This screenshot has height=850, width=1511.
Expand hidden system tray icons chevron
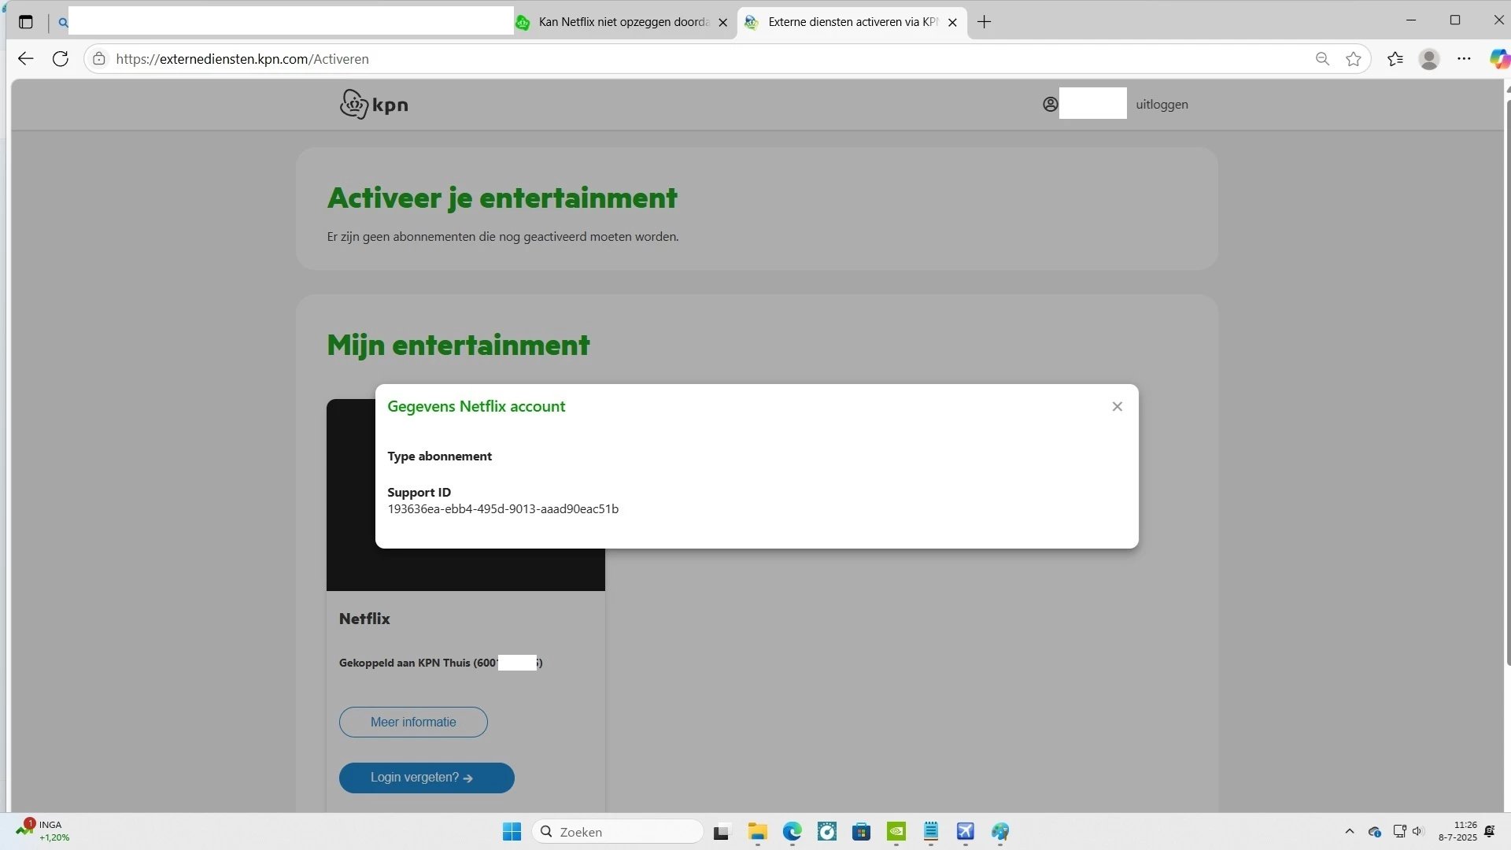point(1349,831)
